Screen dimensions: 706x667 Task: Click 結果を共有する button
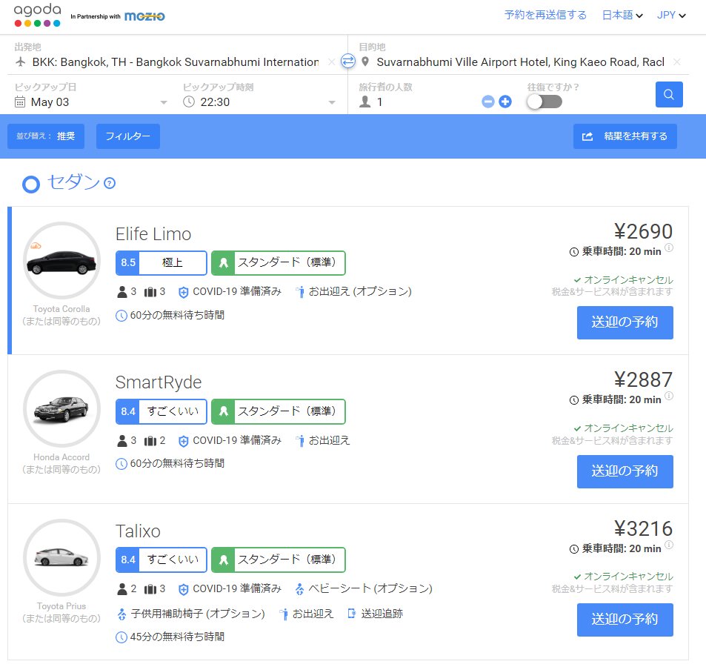pos(625,136)
